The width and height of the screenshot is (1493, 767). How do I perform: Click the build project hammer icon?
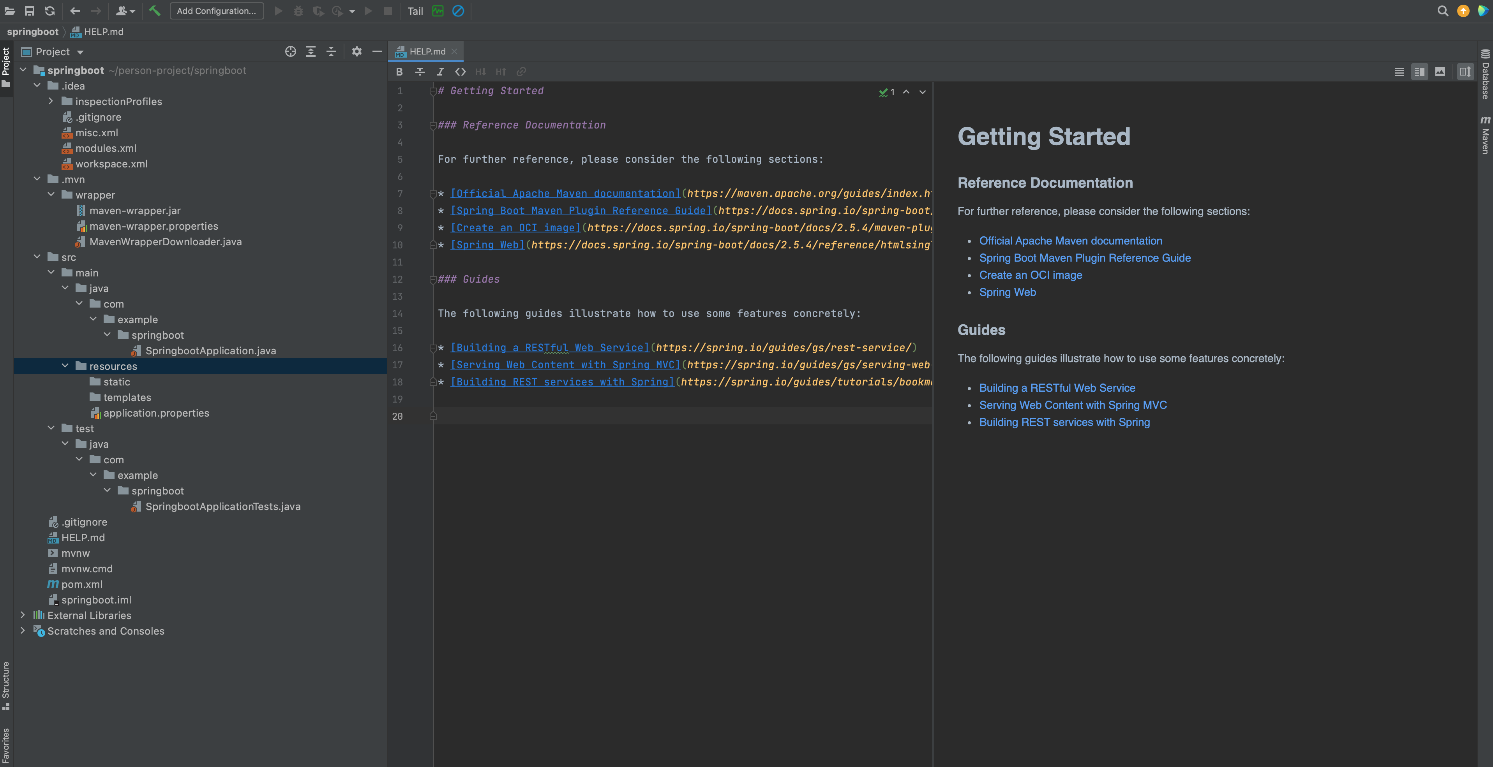[x=154, y=11]
